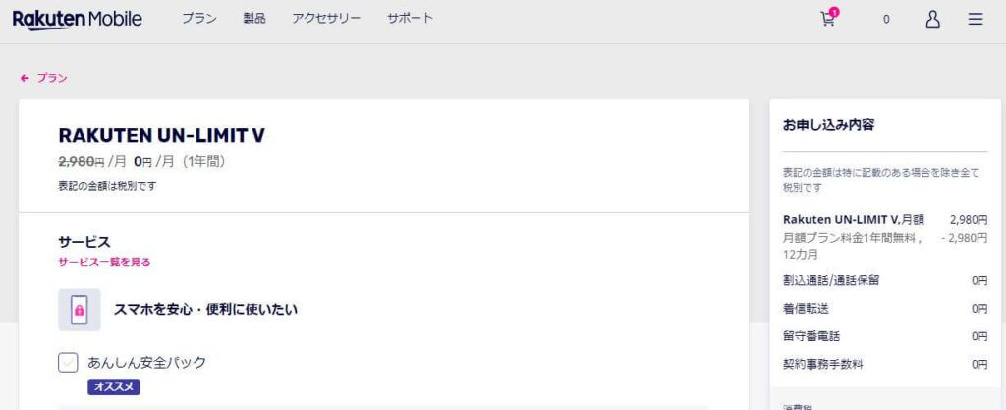Go back via the プラン breadcrumb link
Viewport: 1006px width, 410px height.
click(x=52, y=78)
